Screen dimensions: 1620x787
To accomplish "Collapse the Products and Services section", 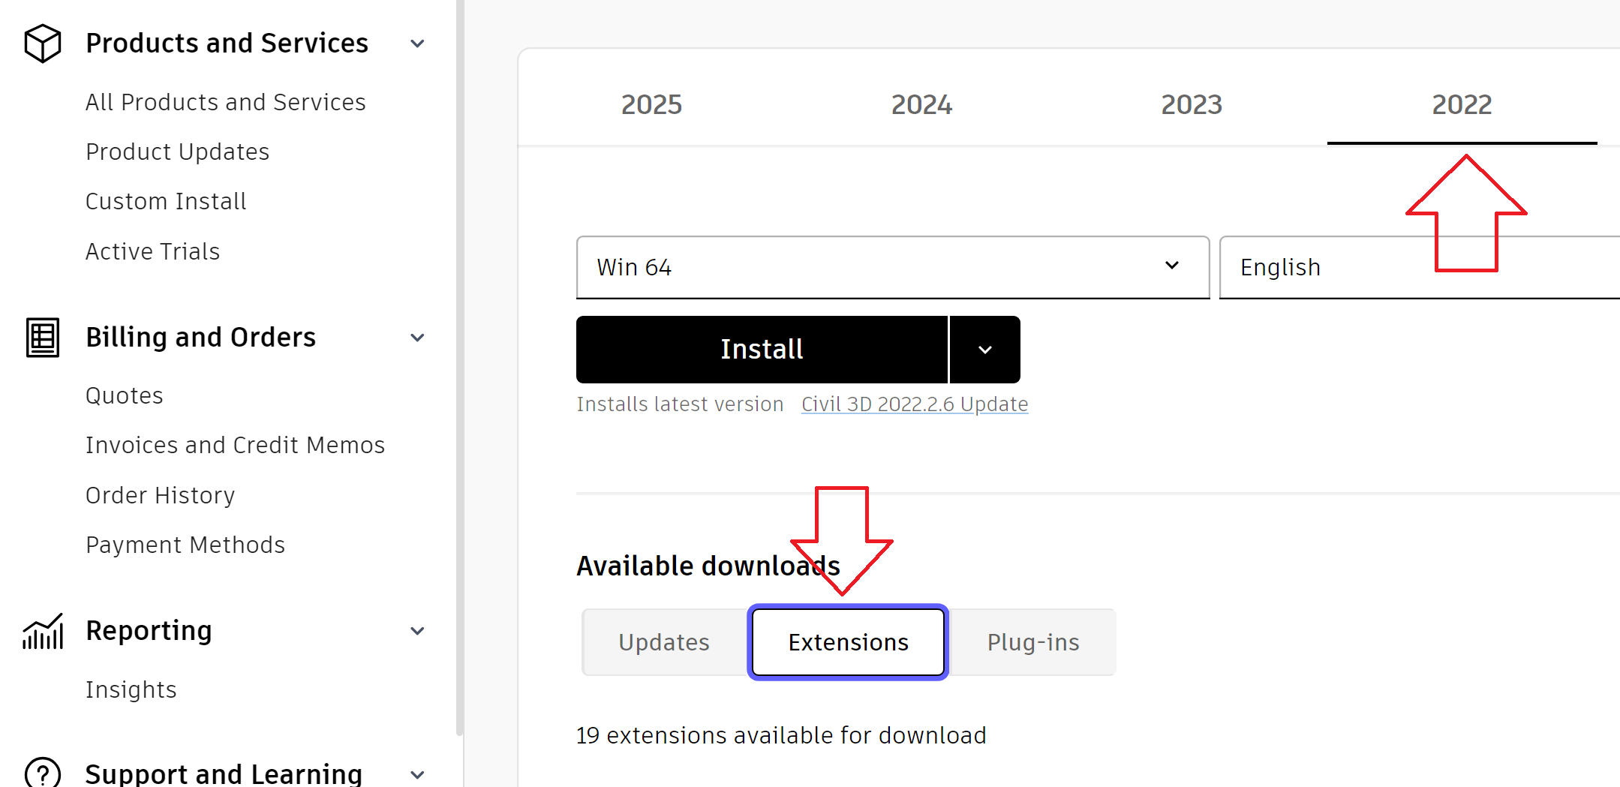I will click(417, 43).
